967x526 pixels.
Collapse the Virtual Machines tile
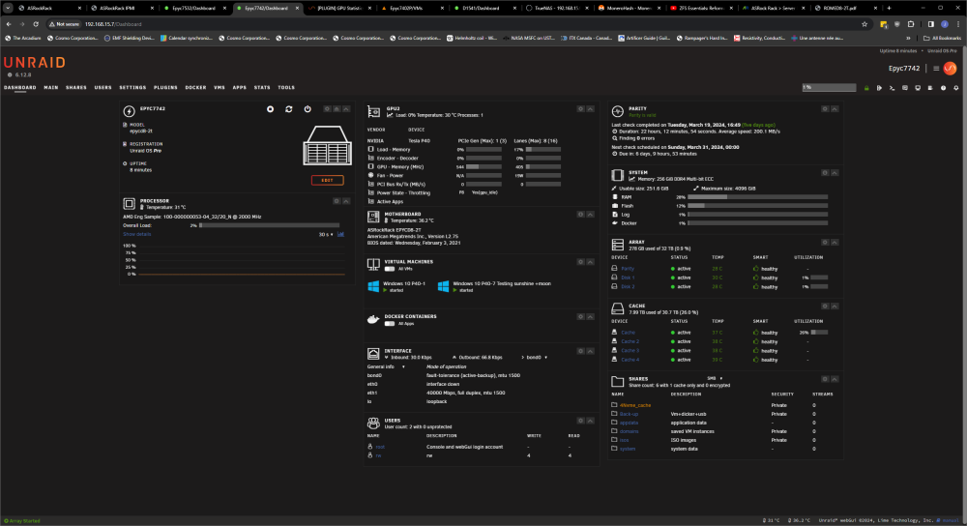pyautogui.click(x=590, y=262)
